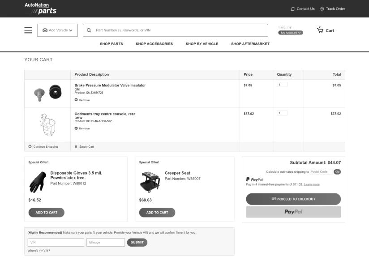Submit the VIN and mileage
Image resolution: width=369 pixels, height=265 pixels.
[137, 242]
